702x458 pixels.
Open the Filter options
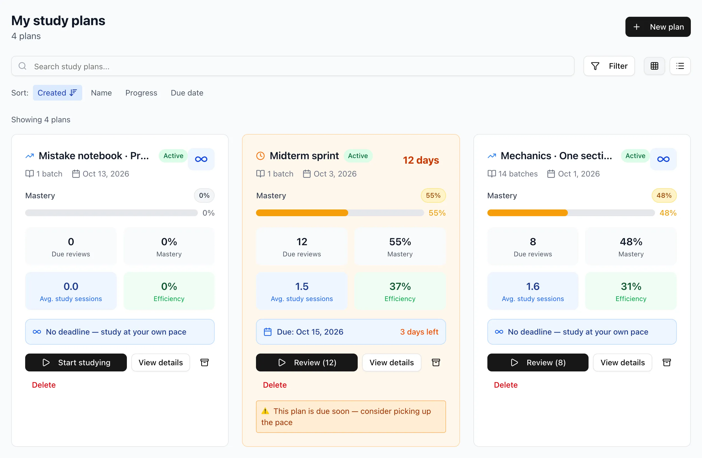click(x=609, y=66)
